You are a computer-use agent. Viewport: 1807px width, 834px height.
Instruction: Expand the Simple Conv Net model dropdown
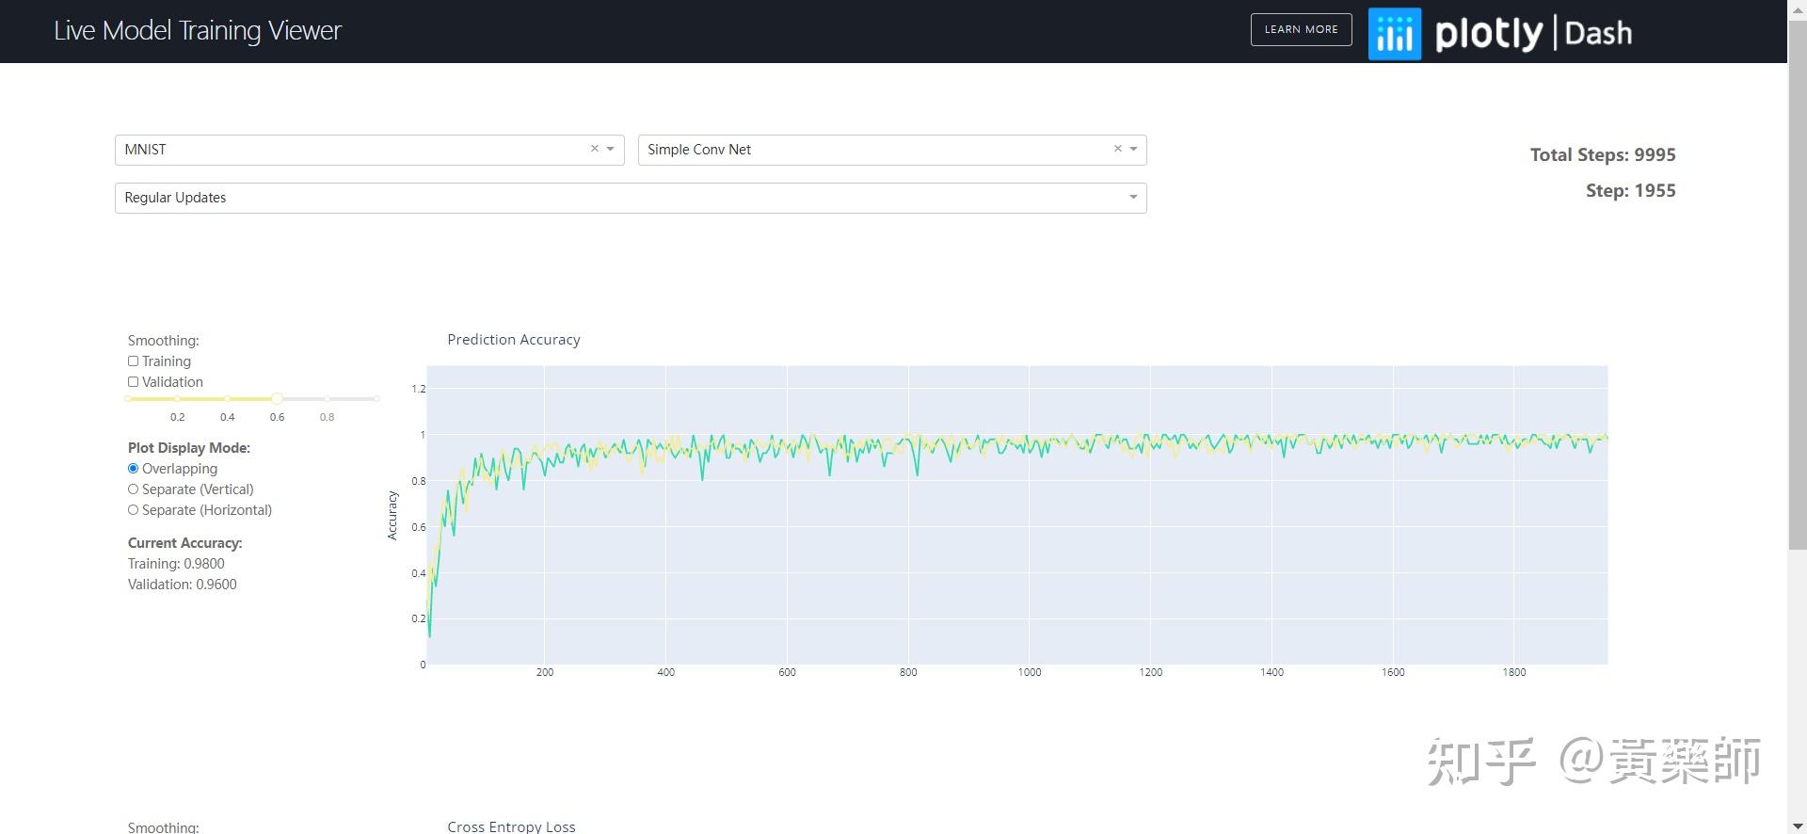tap(1133, 149)
